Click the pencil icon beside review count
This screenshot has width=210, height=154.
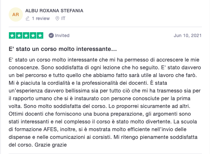(27, 18)
